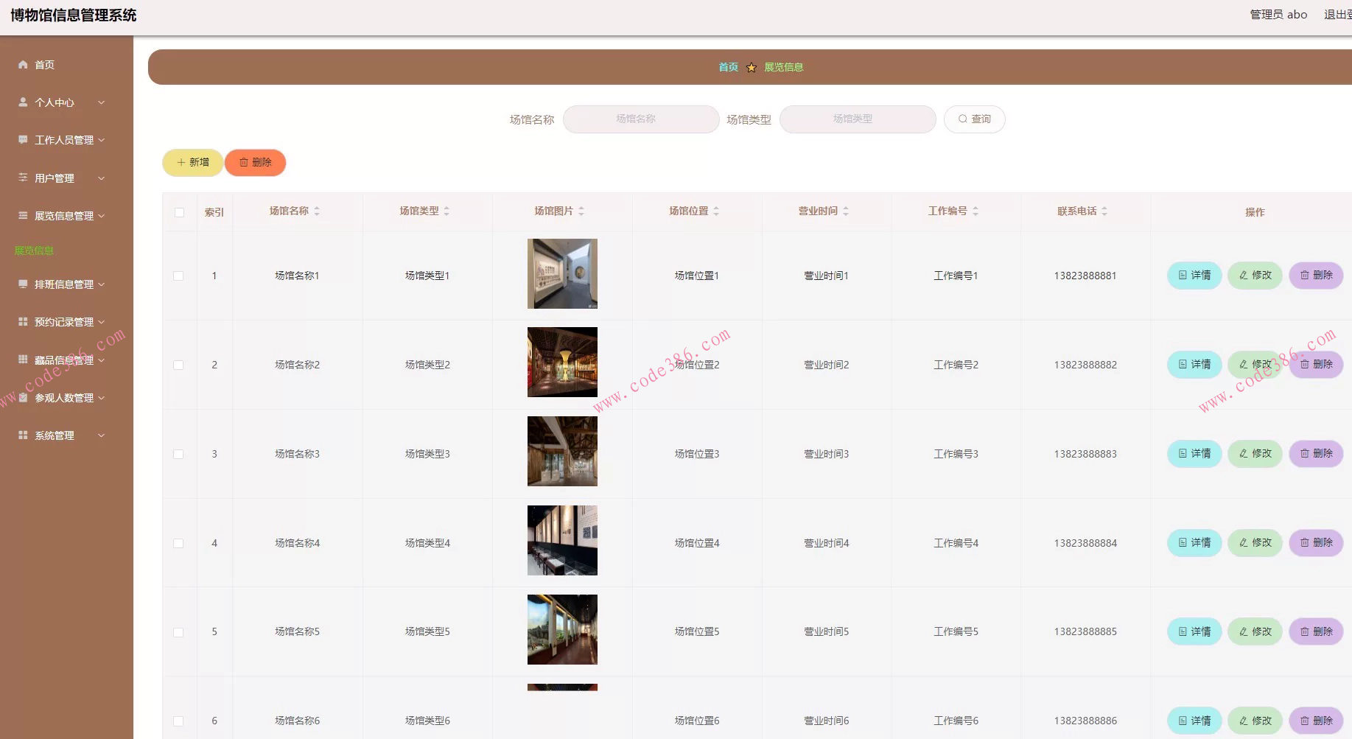Screen dimensions: 1352x739
Task: Select the checkbox for row 3
Action: (178, 454)
